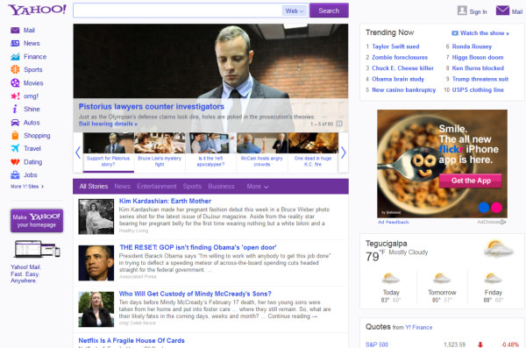Open THE RESET: GOP isn't finding Obama's 'open door'
This screenshot has height=348, width=526.
pyautogui.click(x=198, y=247)
